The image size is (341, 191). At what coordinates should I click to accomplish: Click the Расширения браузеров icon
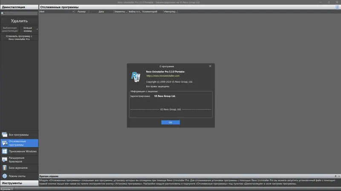pyautogui.click(x=5, y=160)
